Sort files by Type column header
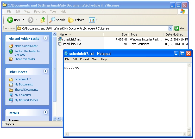Image resolution: width=195 pixels, height=139 pixels. tap(146, 34)
